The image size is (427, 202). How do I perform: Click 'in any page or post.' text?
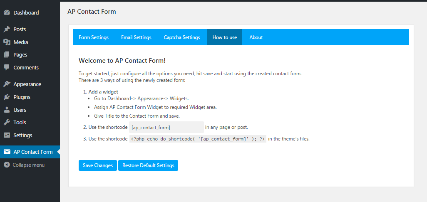click(226, 127)
